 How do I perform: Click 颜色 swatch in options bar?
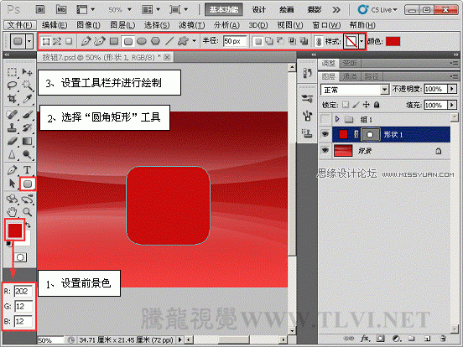393,41
